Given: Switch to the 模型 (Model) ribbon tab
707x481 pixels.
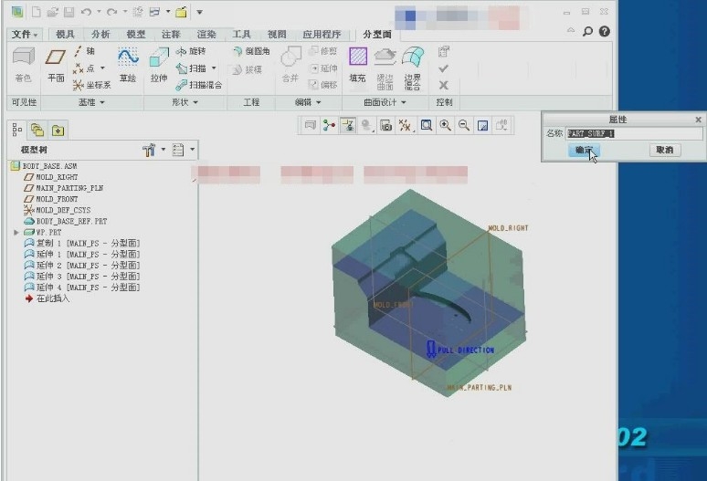Looking at the screenshot, I should [136, 35].
